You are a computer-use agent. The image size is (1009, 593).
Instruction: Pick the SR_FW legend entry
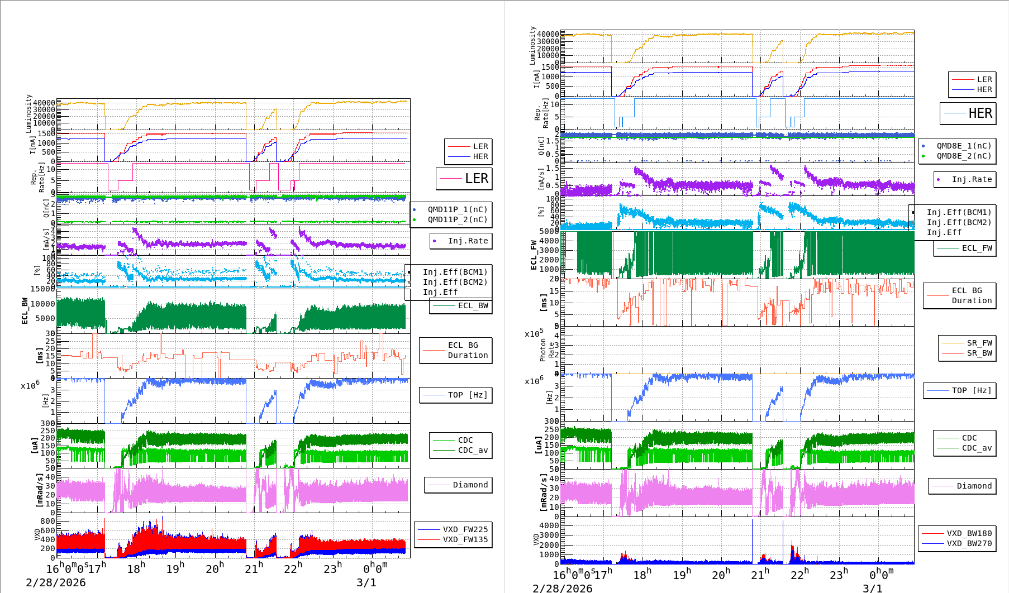pyautogui.click(x=979, y=343)
